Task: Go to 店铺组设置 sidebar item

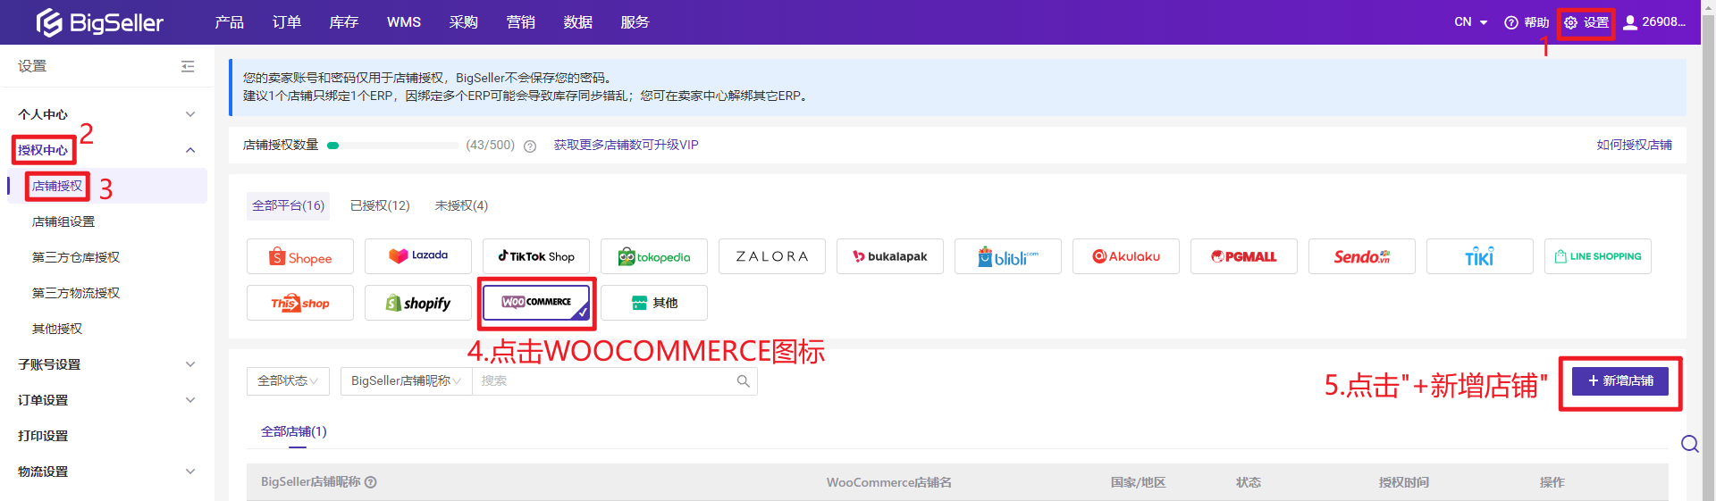Action: pos(63,221)
